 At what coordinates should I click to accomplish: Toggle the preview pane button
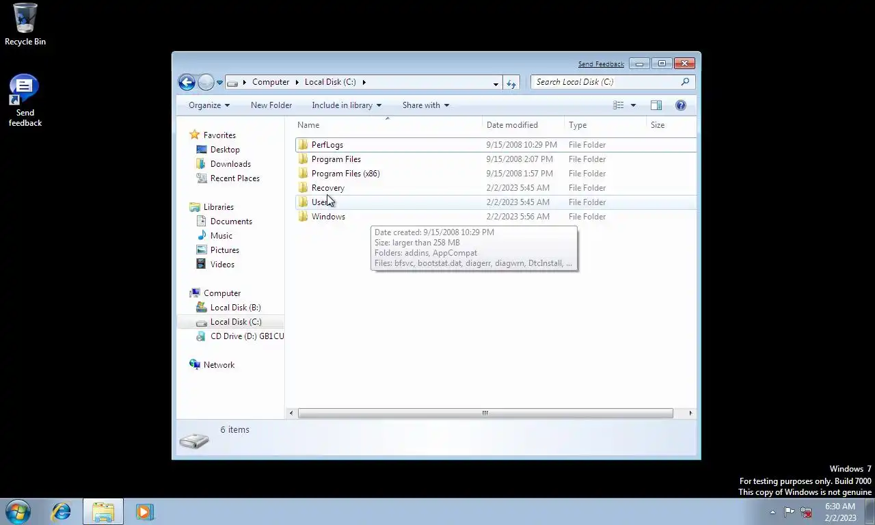click(656, 105)
